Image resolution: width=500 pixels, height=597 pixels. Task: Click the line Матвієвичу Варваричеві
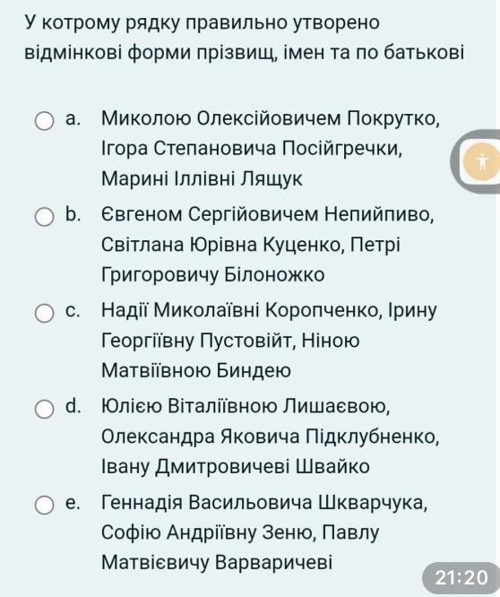[x=217, y=562]
